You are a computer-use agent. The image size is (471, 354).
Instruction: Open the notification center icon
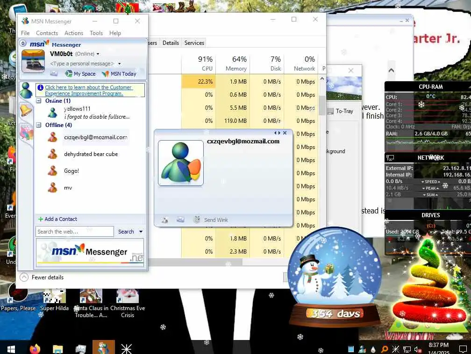463,349
